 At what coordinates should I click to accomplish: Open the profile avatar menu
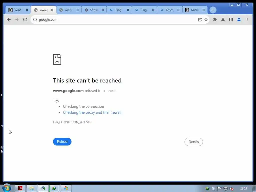[x=239, y=19]
